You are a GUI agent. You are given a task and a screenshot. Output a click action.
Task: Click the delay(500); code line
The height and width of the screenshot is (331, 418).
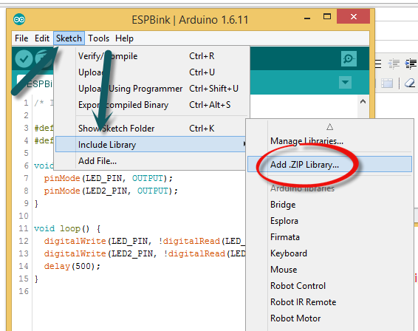(72, 266)
